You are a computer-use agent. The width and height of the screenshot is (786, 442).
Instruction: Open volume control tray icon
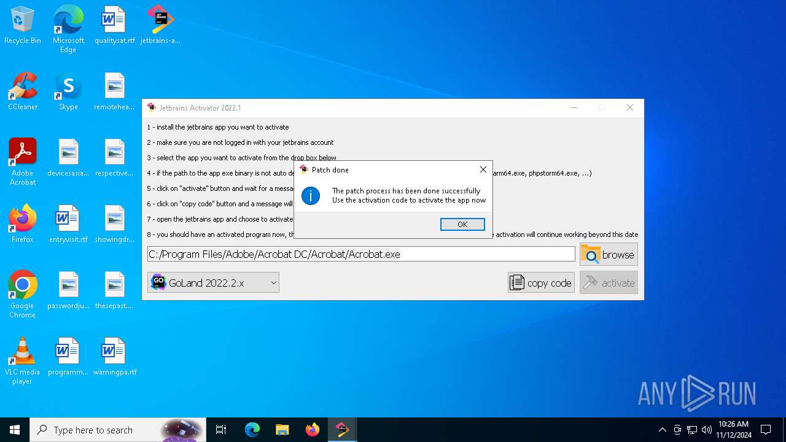tap(707, 430)
